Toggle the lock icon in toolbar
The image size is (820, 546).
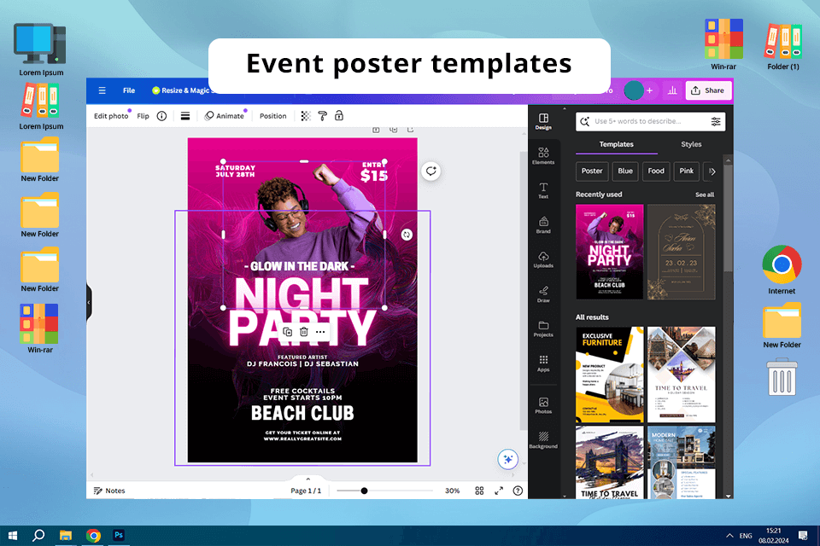coord(339,116)
